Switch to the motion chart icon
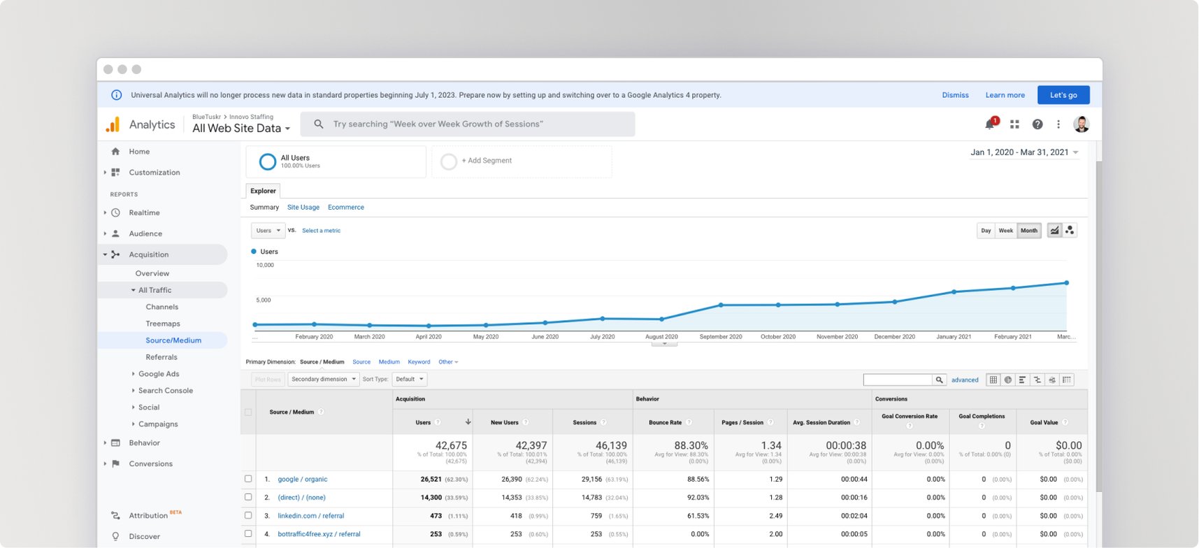The image size is (1199, 548). [x=1070, y=230]
